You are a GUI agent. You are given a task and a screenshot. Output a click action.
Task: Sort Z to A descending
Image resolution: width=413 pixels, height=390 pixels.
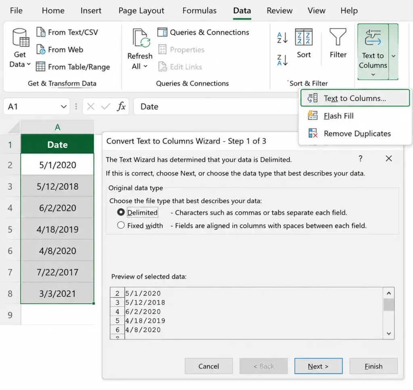coord(282,60)
